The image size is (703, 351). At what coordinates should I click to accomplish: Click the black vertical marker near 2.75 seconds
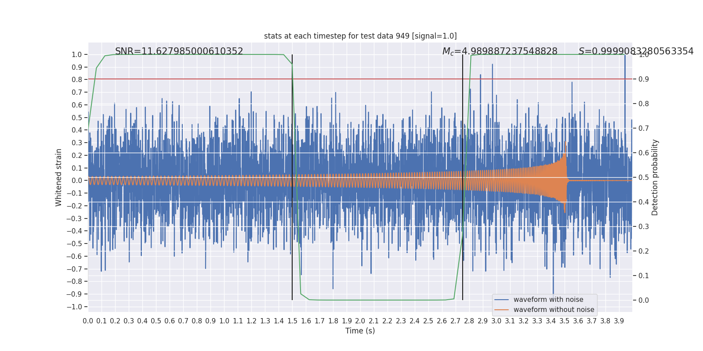click(x=463, y=177)
